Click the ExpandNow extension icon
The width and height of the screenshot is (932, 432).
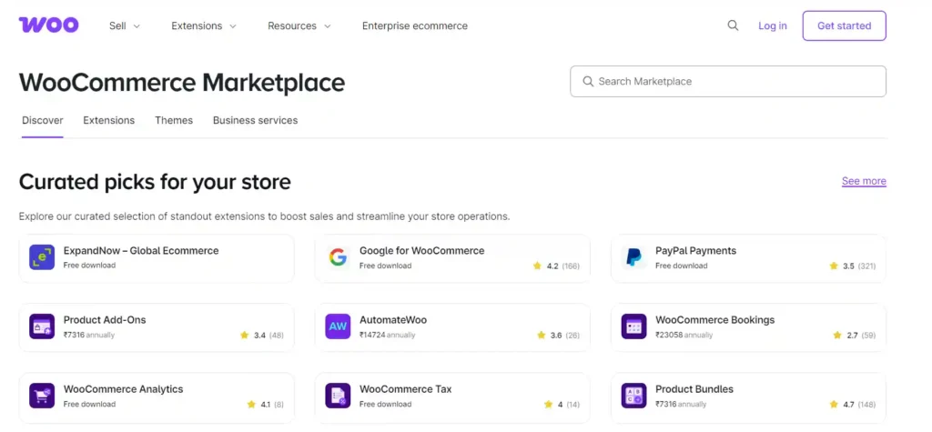(x=42, y=257)
